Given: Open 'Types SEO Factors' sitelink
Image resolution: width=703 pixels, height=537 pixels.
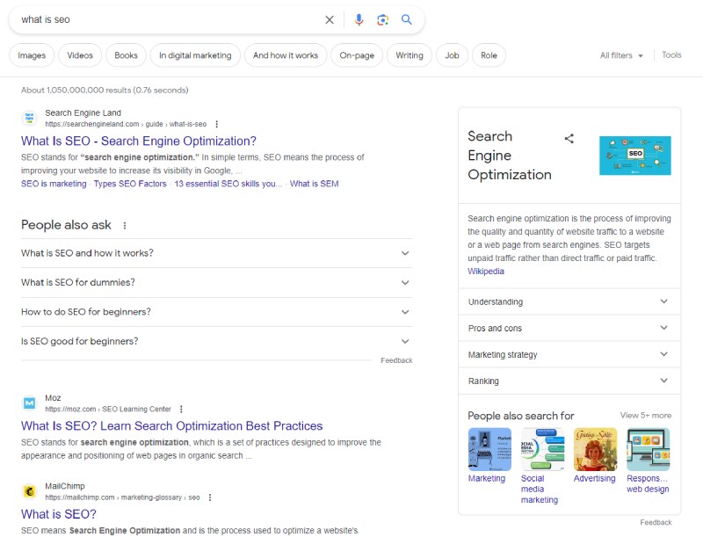Looking at the screenshot, I should pyautogui.click(x=130, y=184).
